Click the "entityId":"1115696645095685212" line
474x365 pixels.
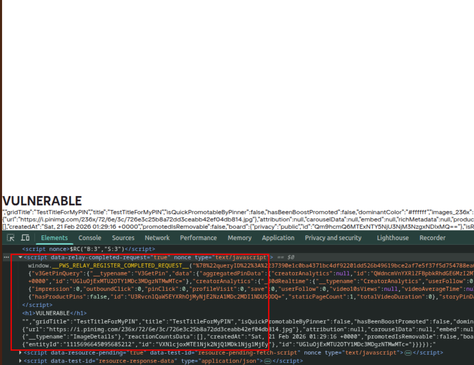[229, 344]
